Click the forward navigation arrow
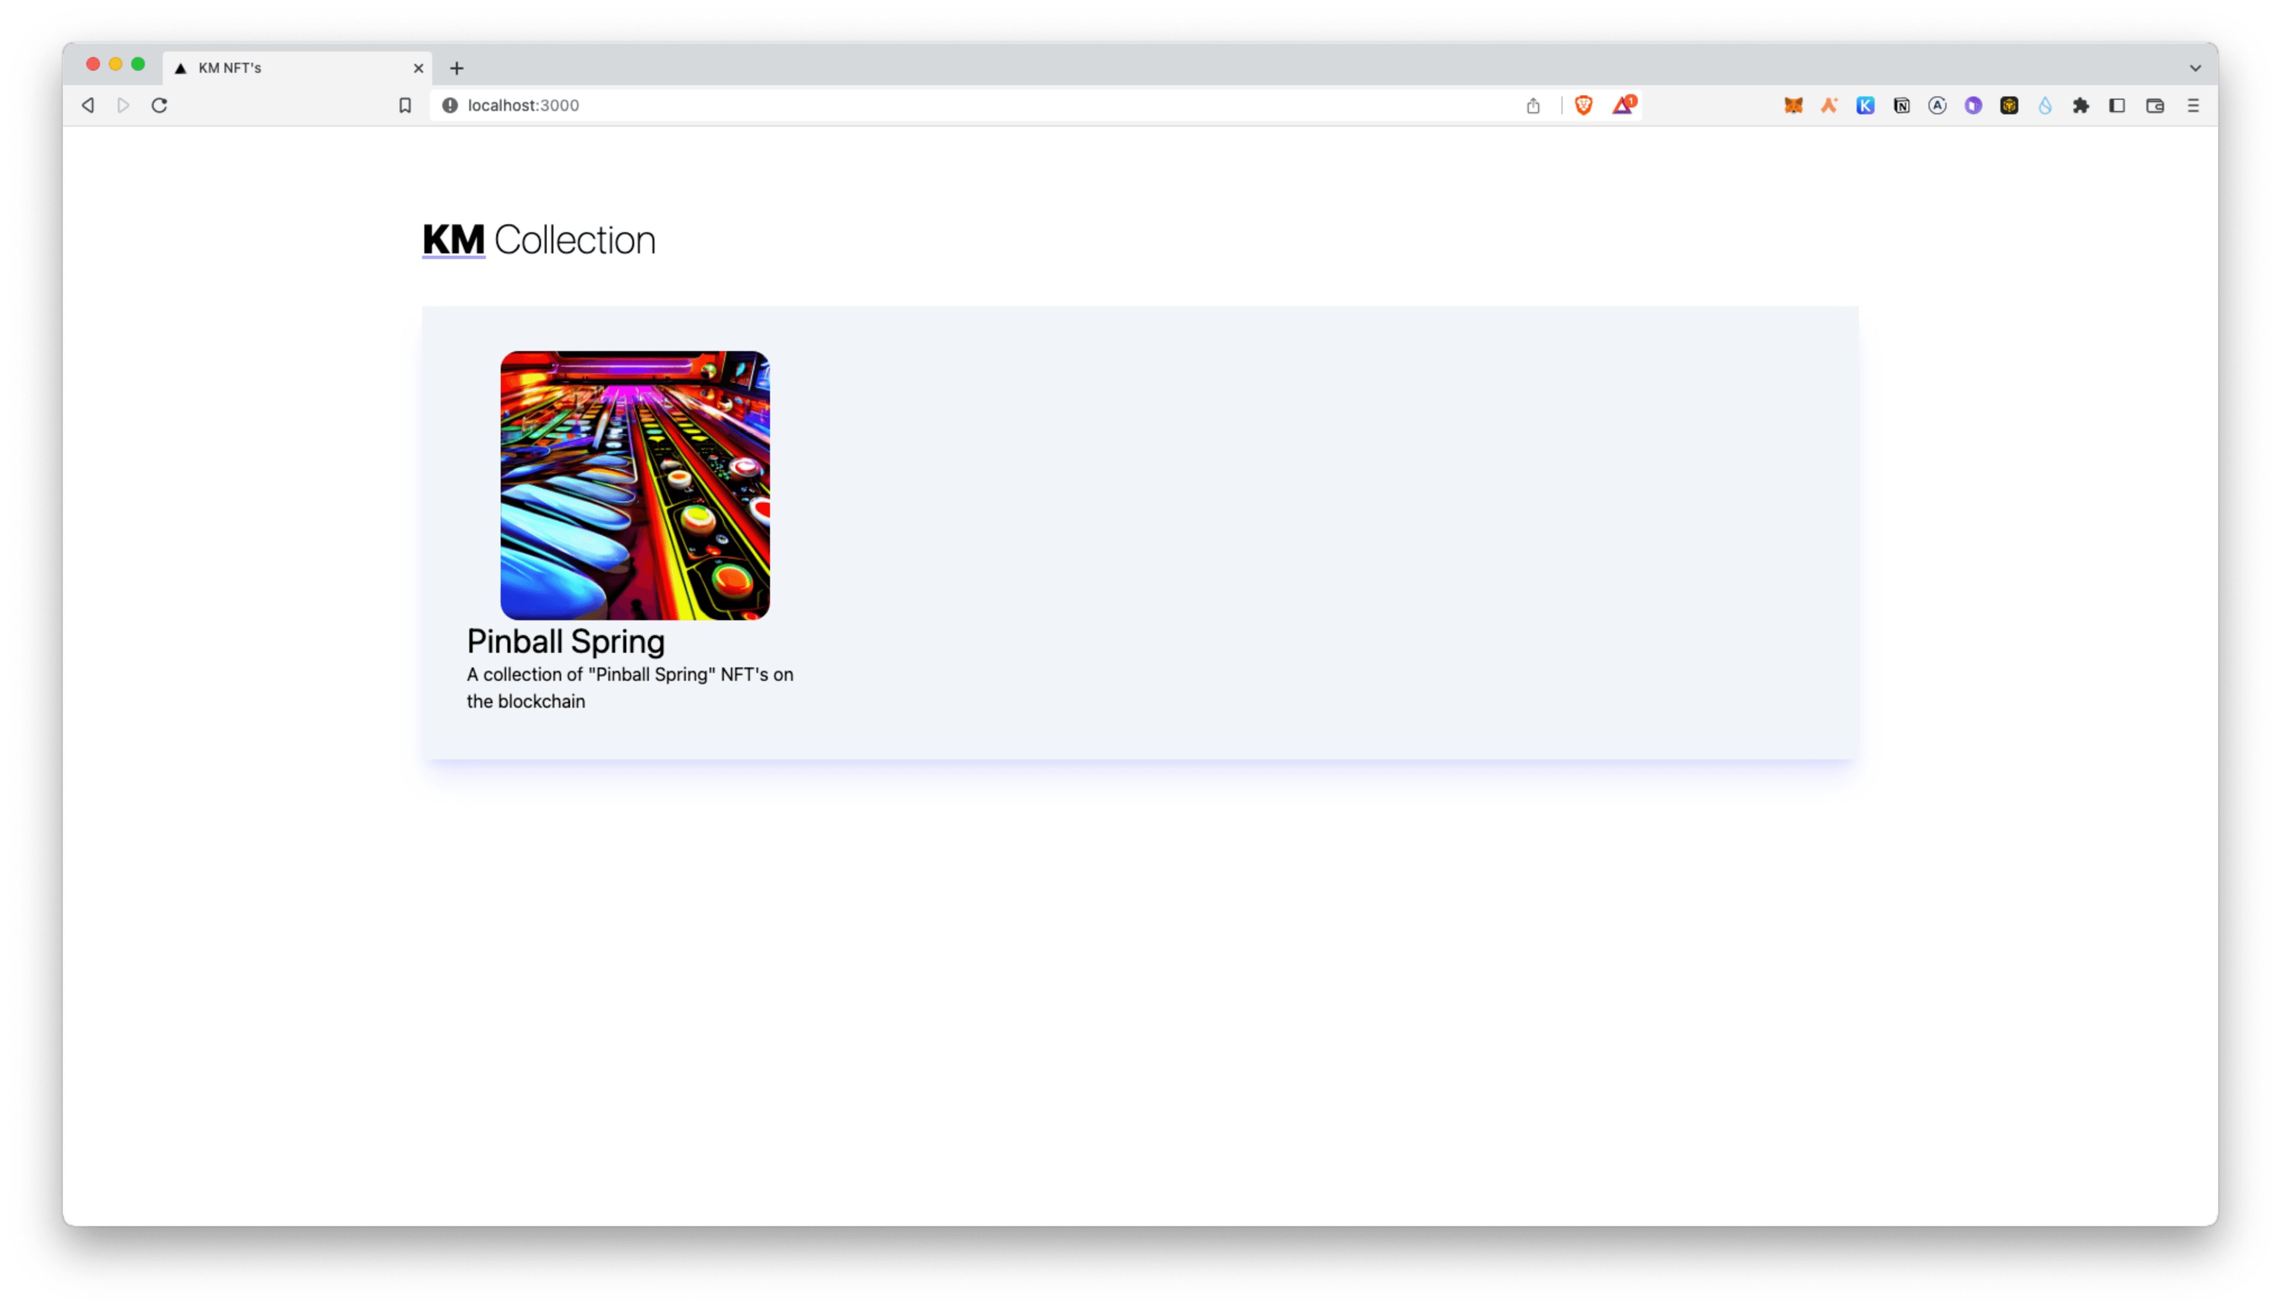 click(123, 105)
